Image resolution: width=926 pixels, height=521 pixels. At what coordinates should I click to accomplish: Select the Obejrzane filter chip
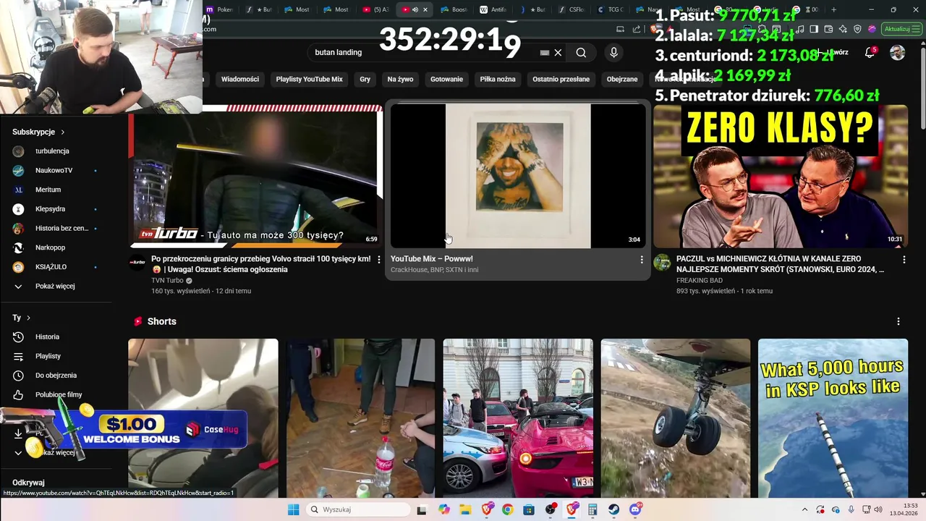622,79
